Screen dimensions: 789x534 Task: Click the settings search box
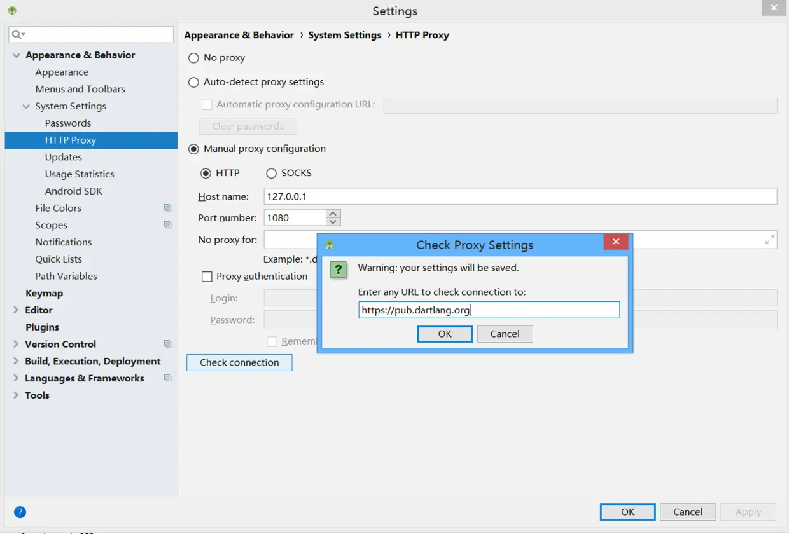tap(91, 34)
